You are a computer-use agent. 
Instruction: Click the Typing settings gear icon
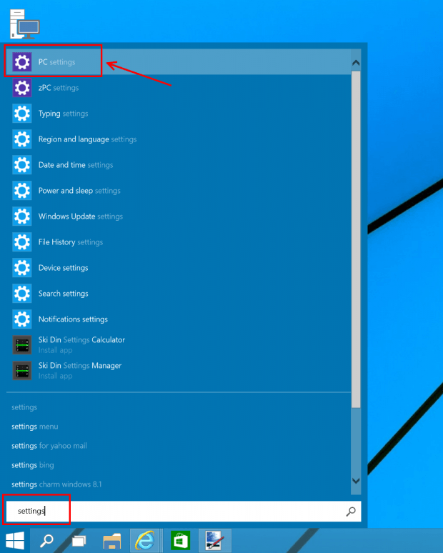click(22, 114)
